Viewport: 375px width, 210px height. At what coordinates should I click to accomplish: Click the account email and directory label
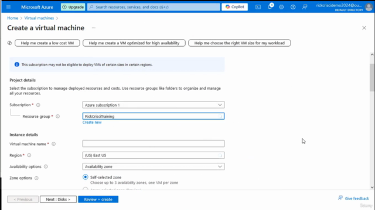[339, 8]
